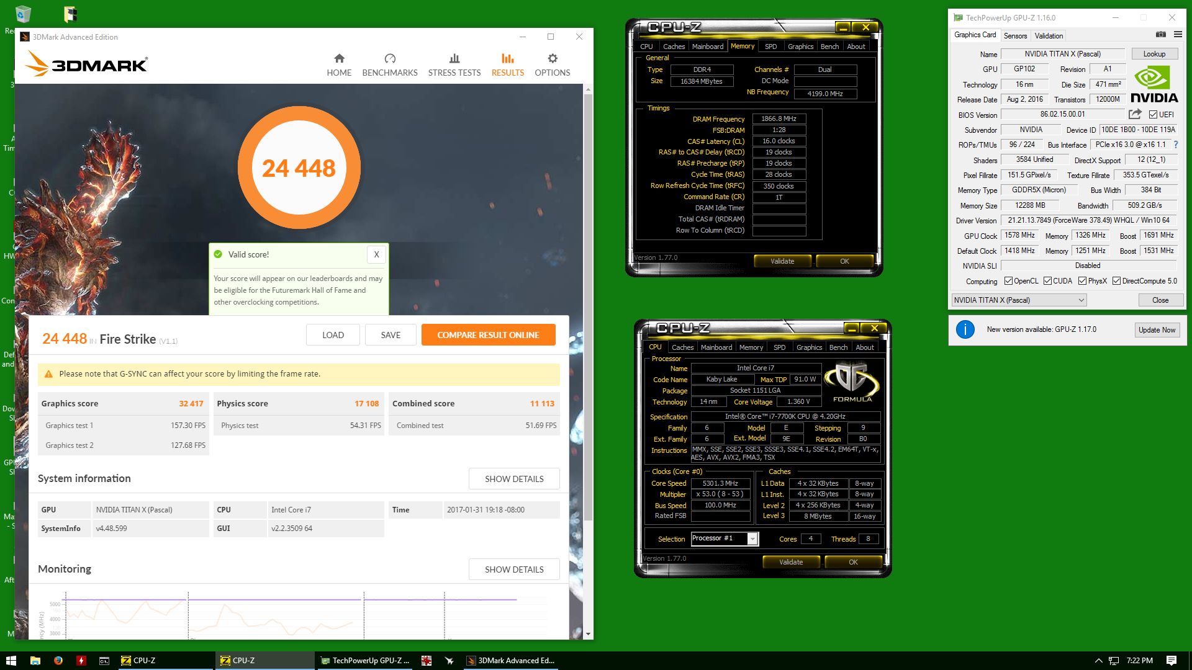The width and height of the screenshot is (1192, 670).
Task: Click Update Now for GPU-Z 1.17.0
Action: (x=1157, y=330)
